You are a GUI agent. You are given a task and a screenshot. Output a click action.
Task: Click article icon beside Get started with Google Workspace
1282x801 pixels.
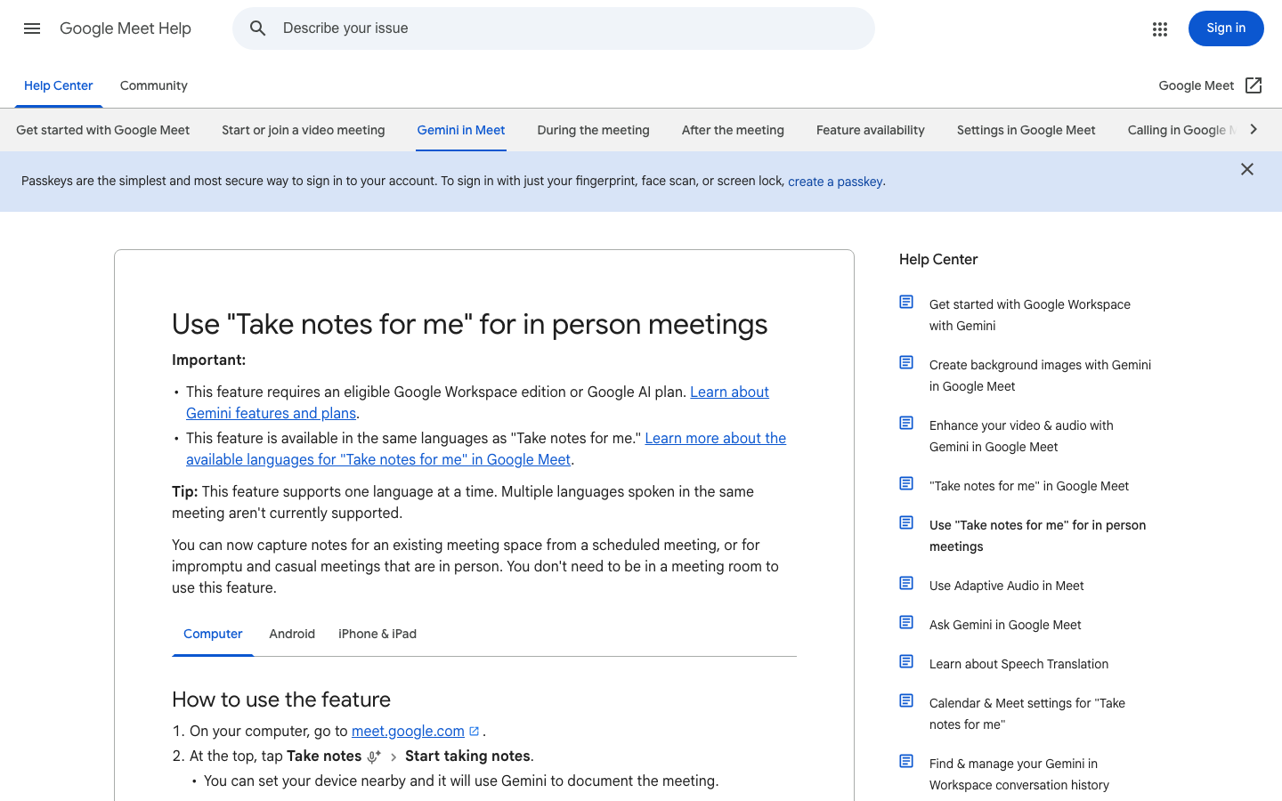tap(906, 303)
